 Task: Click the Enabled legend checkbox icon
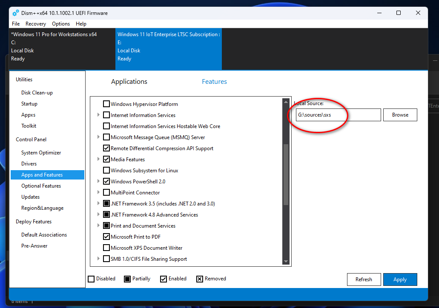pyautogui.click(x=164, y=279)
